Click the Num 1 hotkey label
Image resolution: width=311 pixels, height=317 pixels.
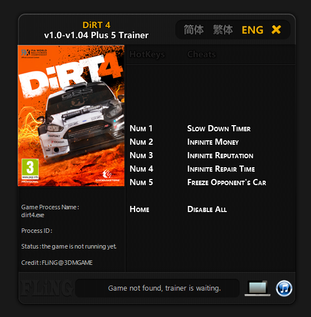click(x=141, y=128)
